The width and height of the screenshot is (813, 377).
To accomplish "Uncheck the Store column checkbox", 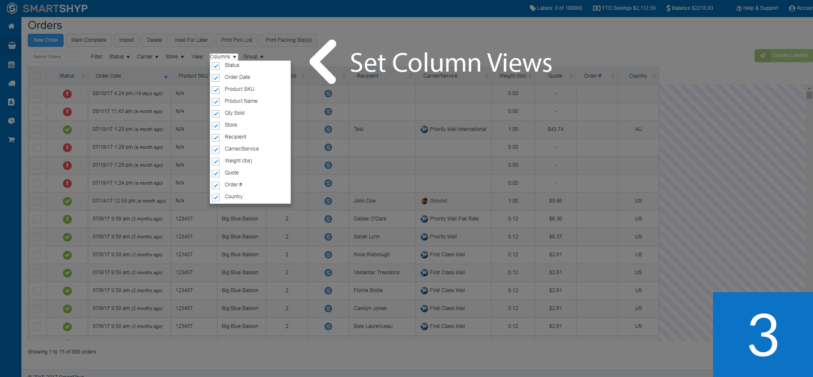I will [x=216, y=126].
